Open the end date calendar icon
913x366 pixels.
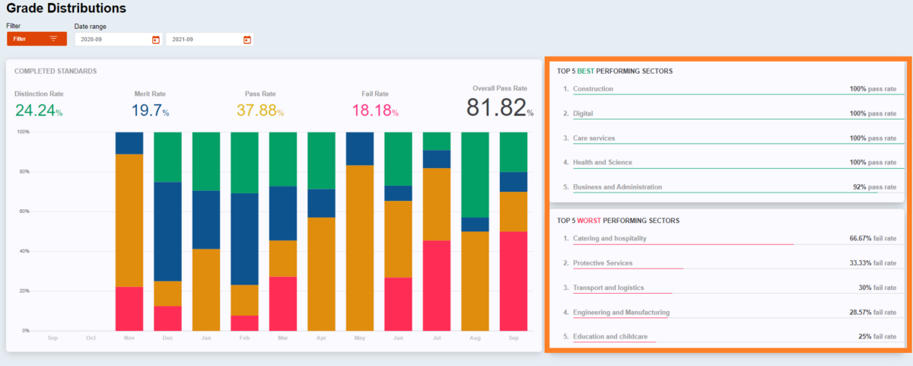[247, 40]
